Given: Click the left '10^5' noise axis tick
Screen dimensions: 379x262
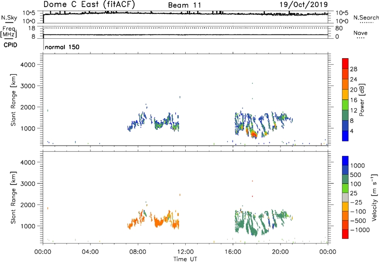Looking at the screenshot, I should point(29,13).
